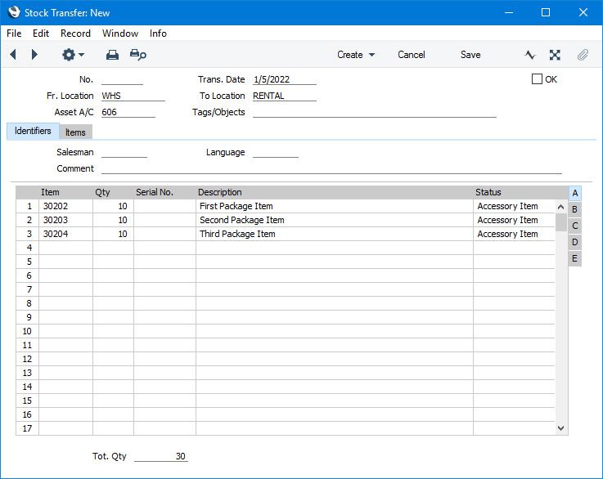
Task: Save the stock transfer
Action: point(470,55)
